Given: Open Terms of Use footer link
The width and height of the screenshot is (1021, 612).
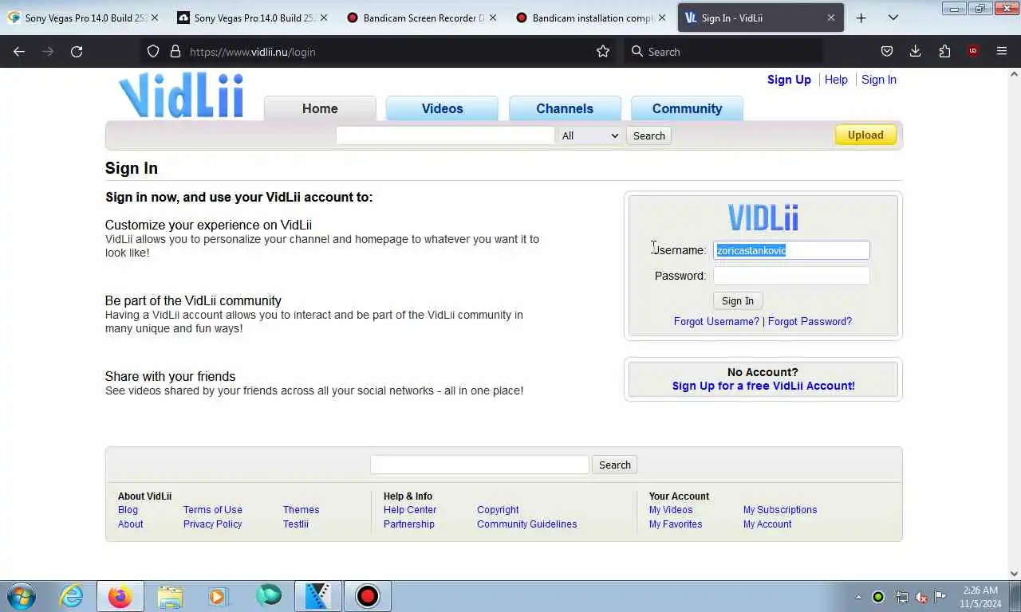Looking at the screenshot, I should coord(212,510).
